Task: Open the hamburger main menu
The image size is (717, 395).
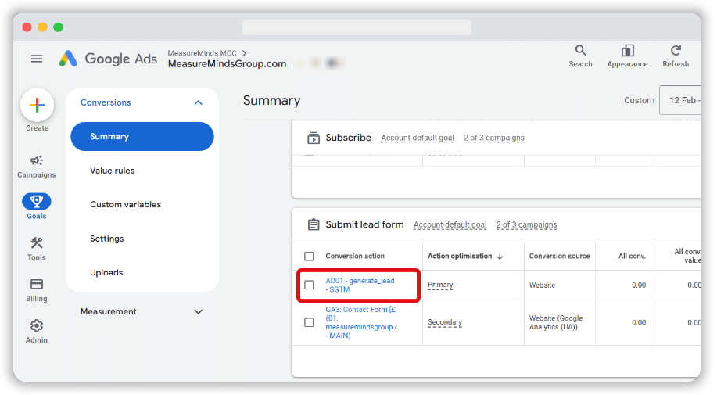Action: click(x=37, y=59)
